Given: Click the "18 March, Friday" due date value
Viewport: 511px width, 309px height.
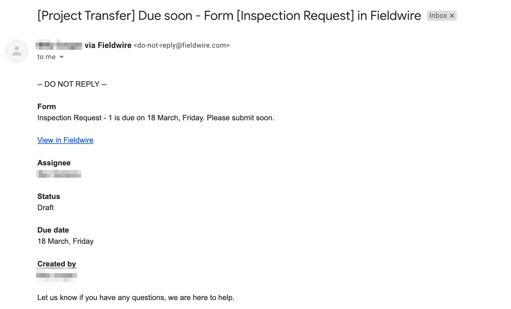Looking at the screenshot, I should click(65, 241).
